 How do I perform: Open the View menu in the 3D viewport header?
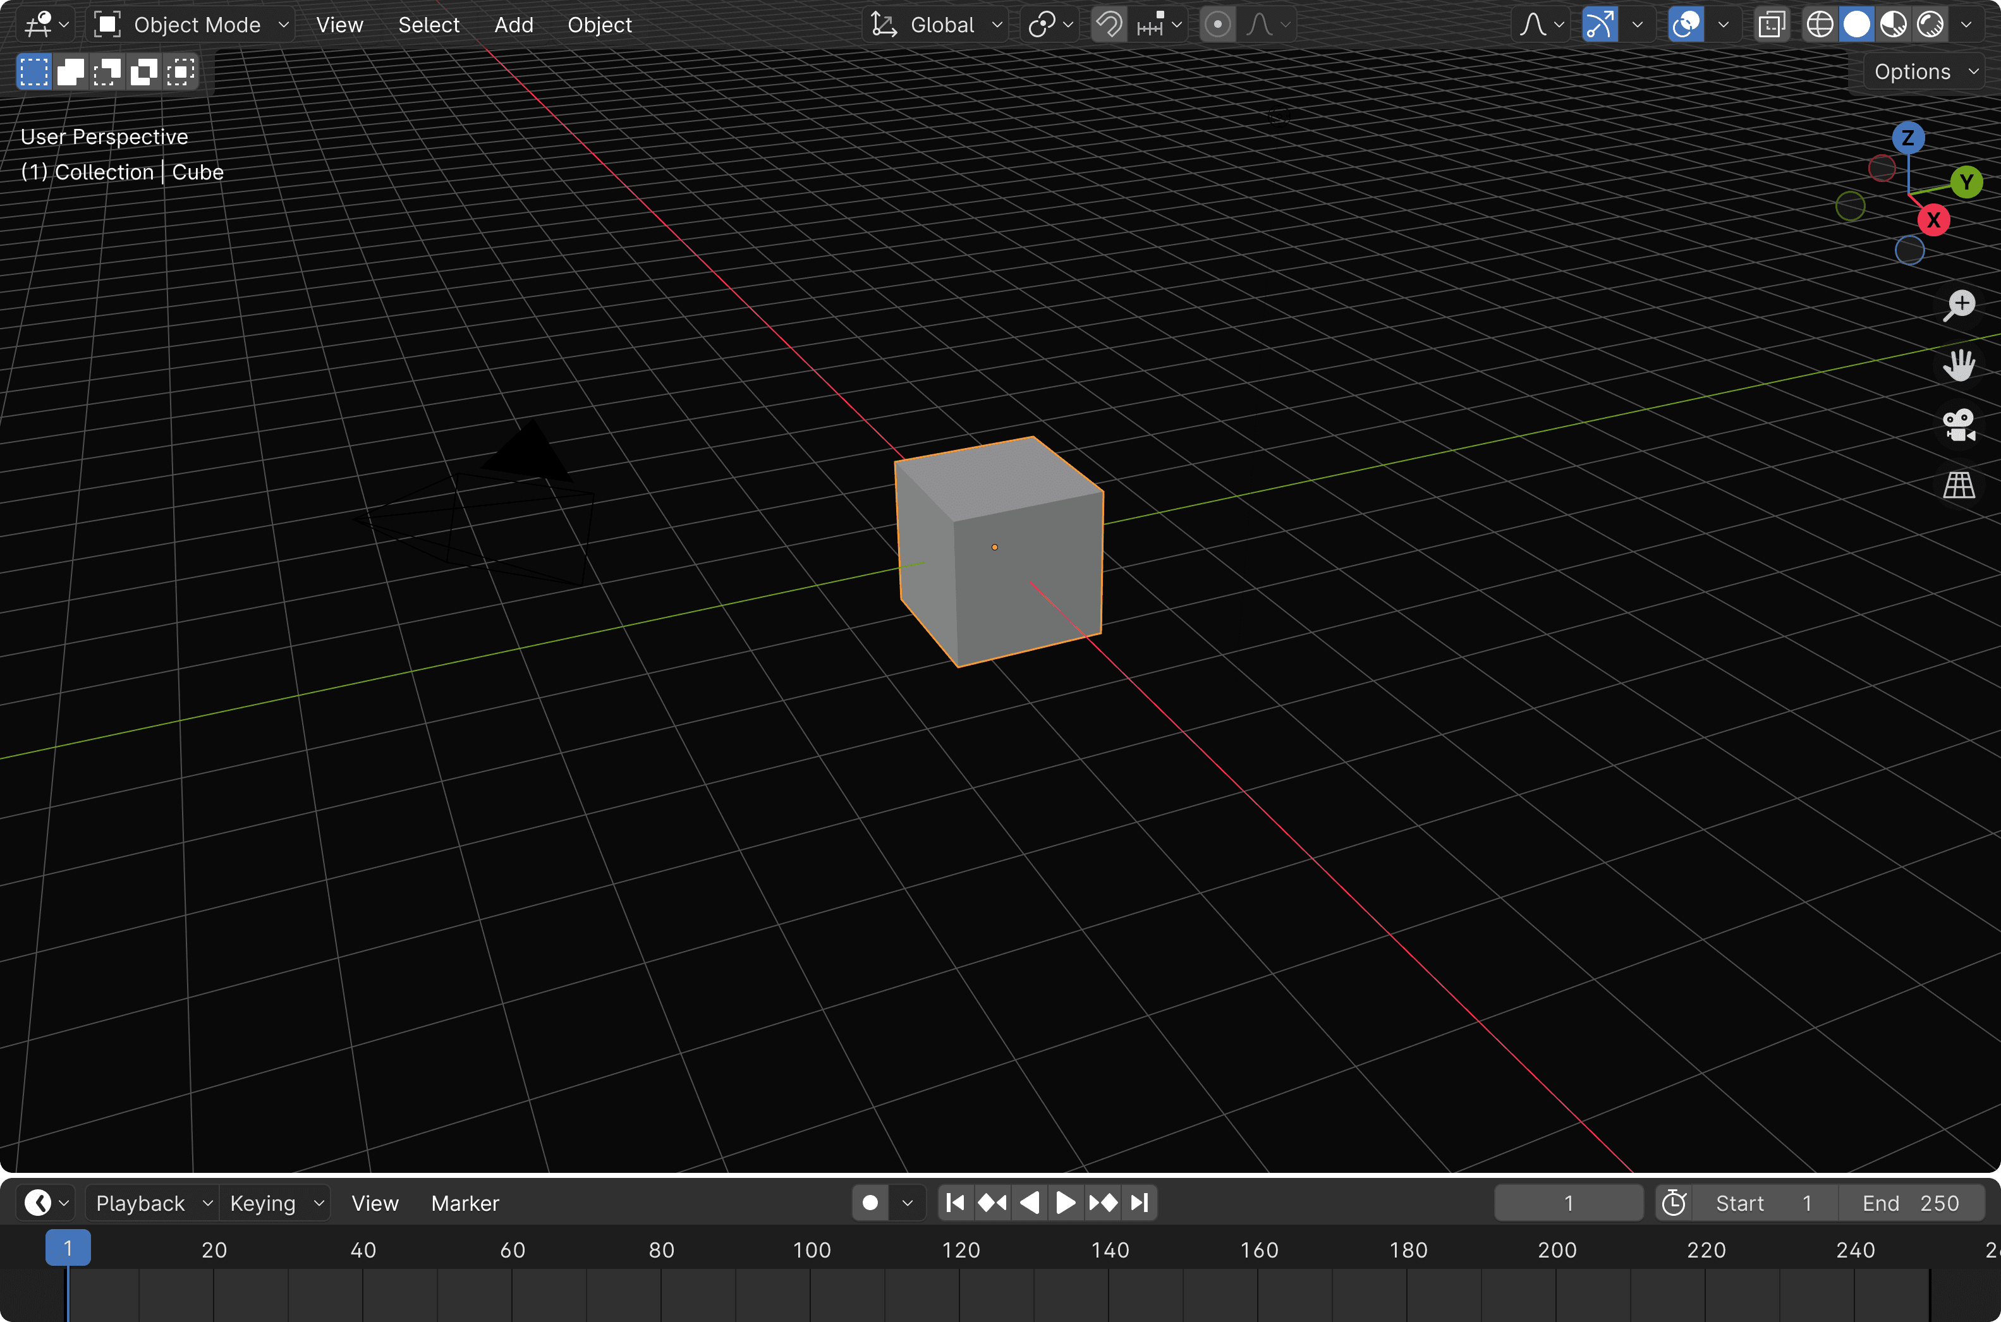coord(339,25)
